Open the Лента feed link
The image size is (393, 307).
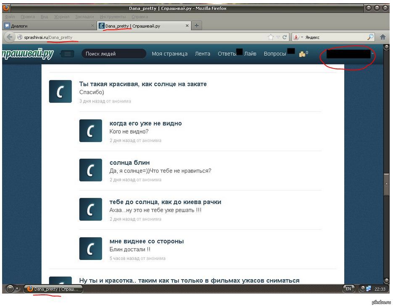click(203, 54)
